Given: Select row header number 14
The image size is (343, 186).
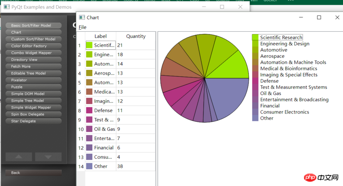Looking at the screenshot, I should [x=80, y=166].
